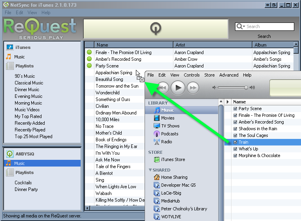Uncheck Morphine & Chocolate checkbox
This screenshot has height=221, width=301.
[x=235, y=155]
